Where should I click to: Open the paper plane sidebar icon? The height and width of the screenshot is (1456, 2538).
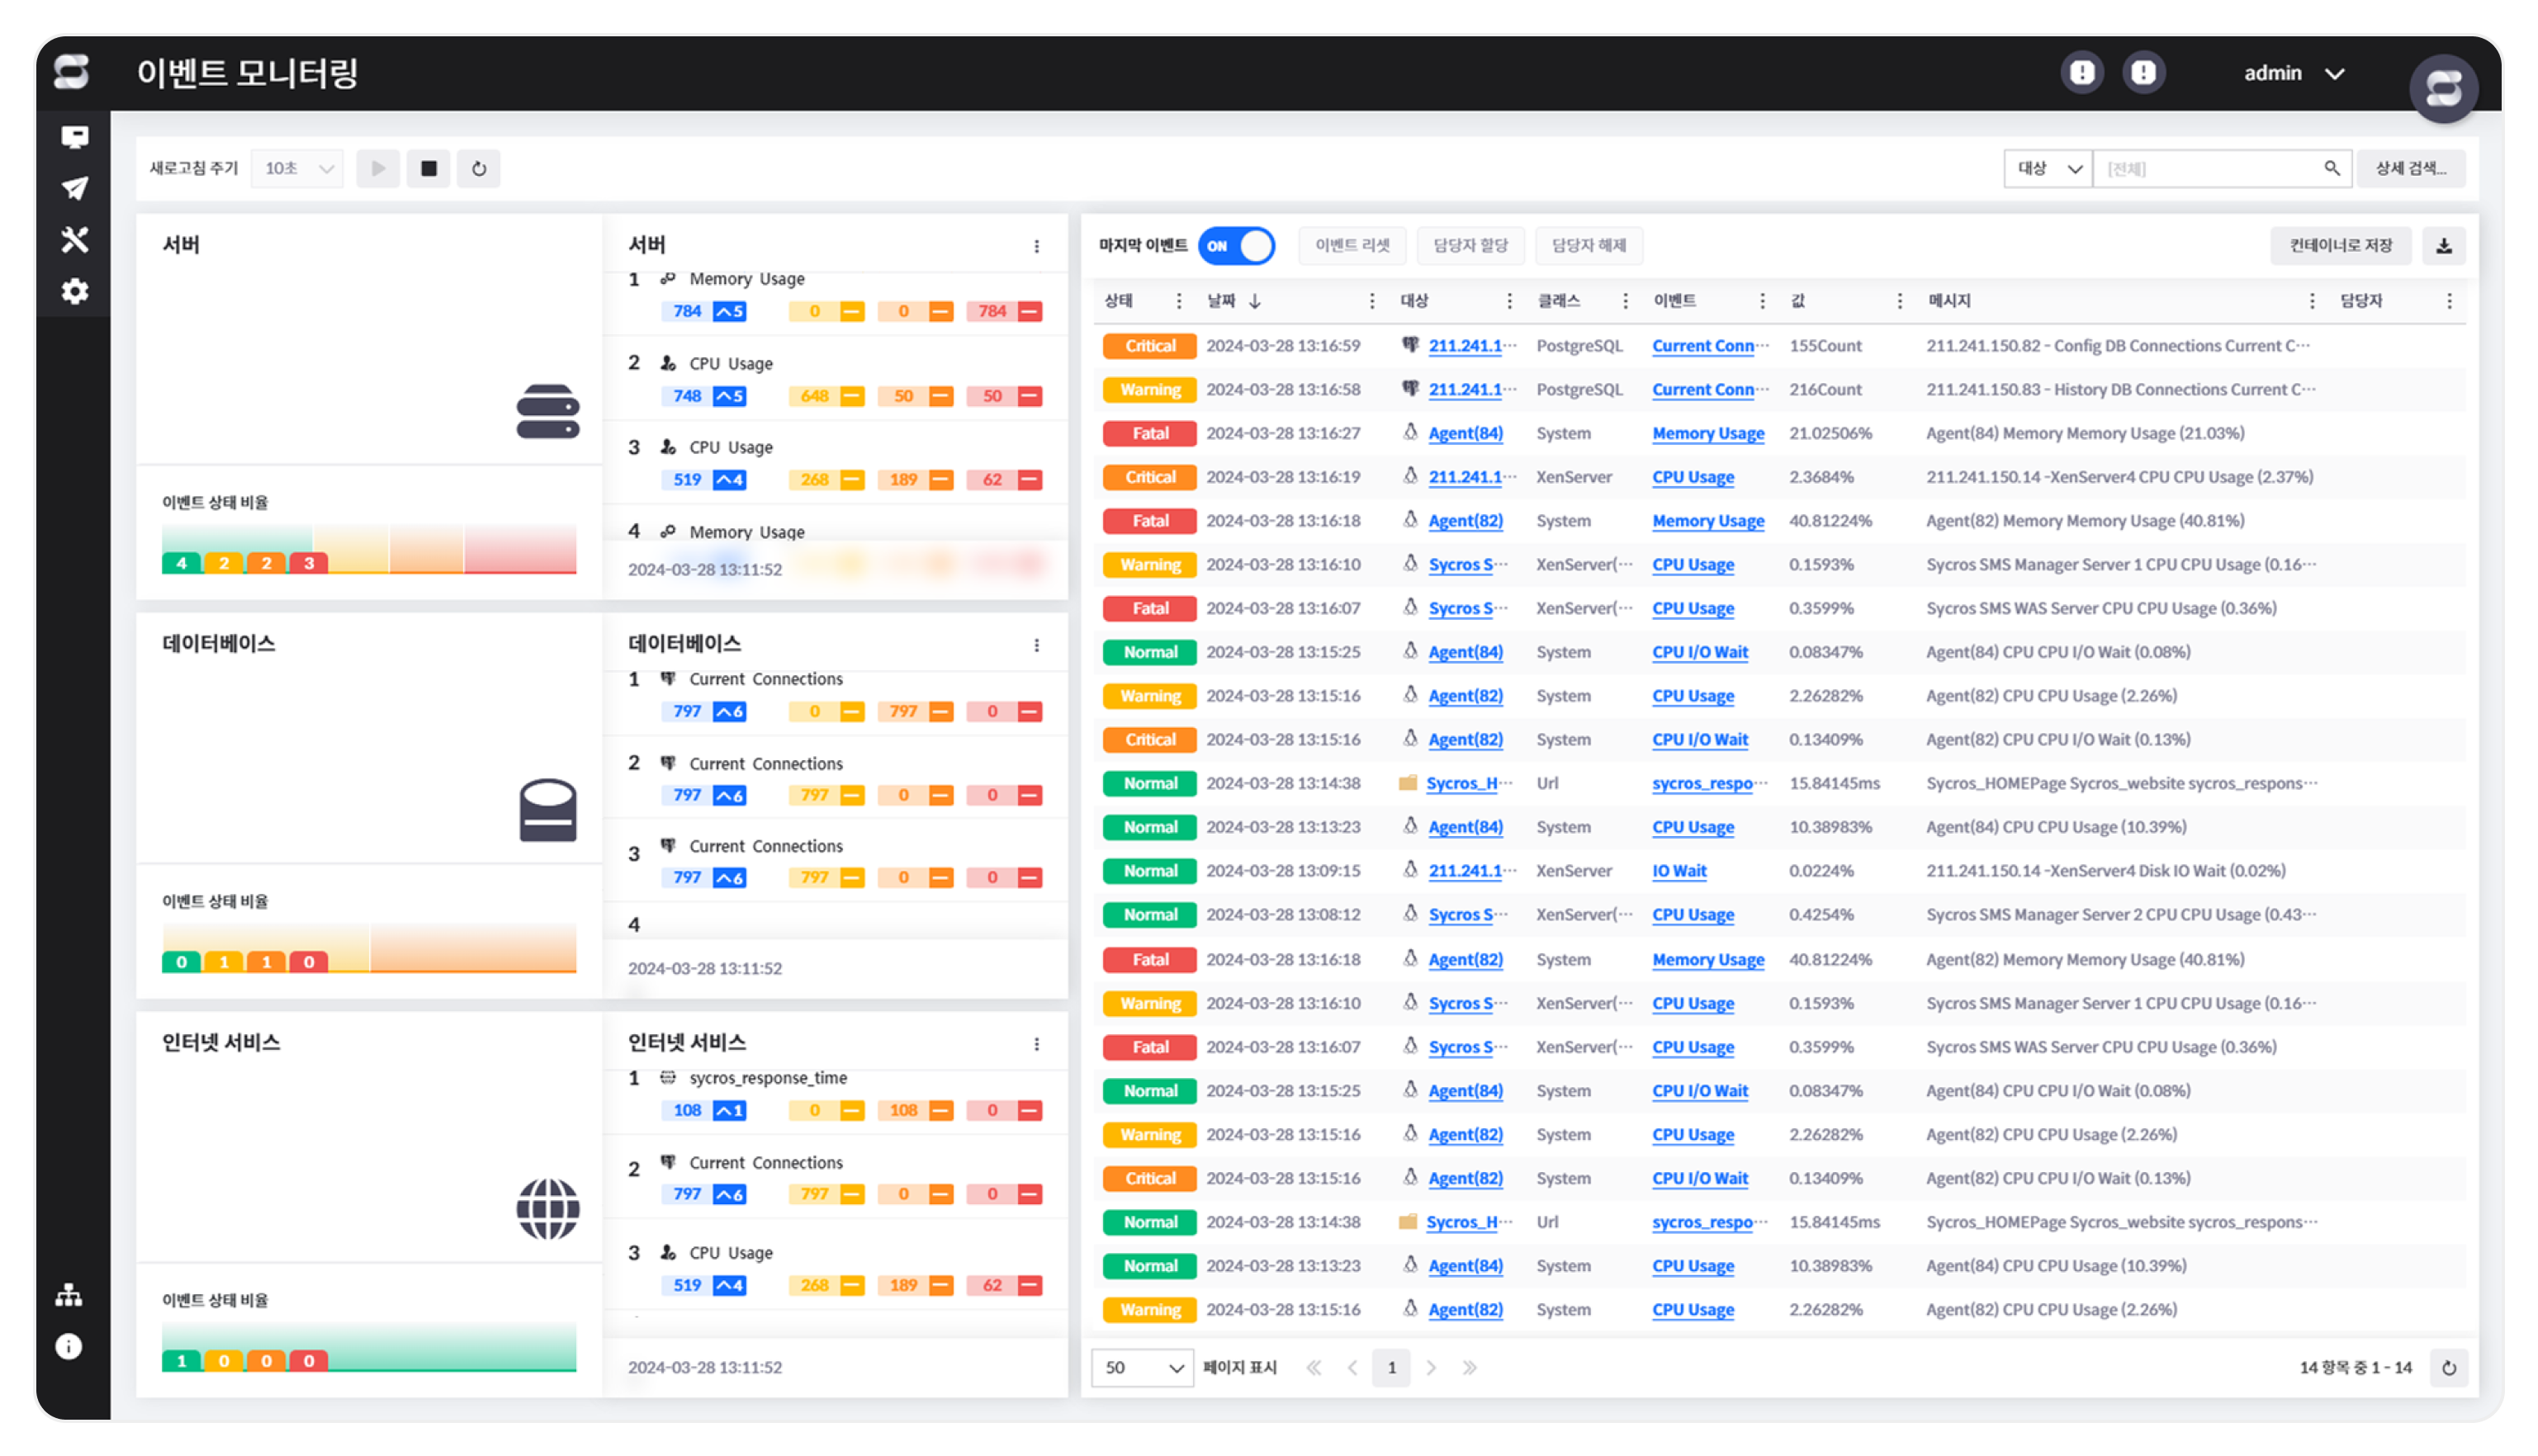pyautogui.click(x=74, y=188)
